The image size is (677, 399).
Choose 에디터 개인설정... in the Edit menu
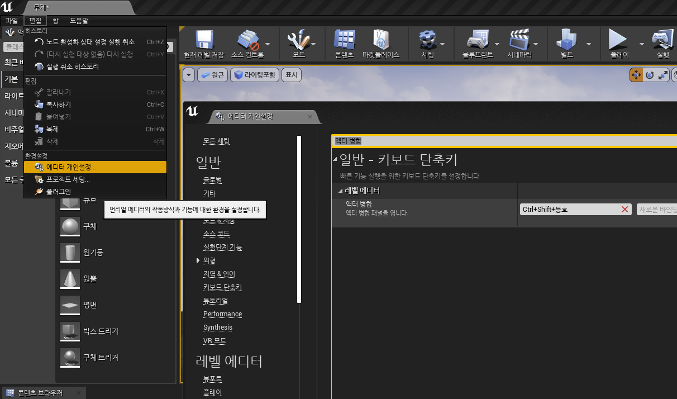pyautogui.click(x=95, y=167)
